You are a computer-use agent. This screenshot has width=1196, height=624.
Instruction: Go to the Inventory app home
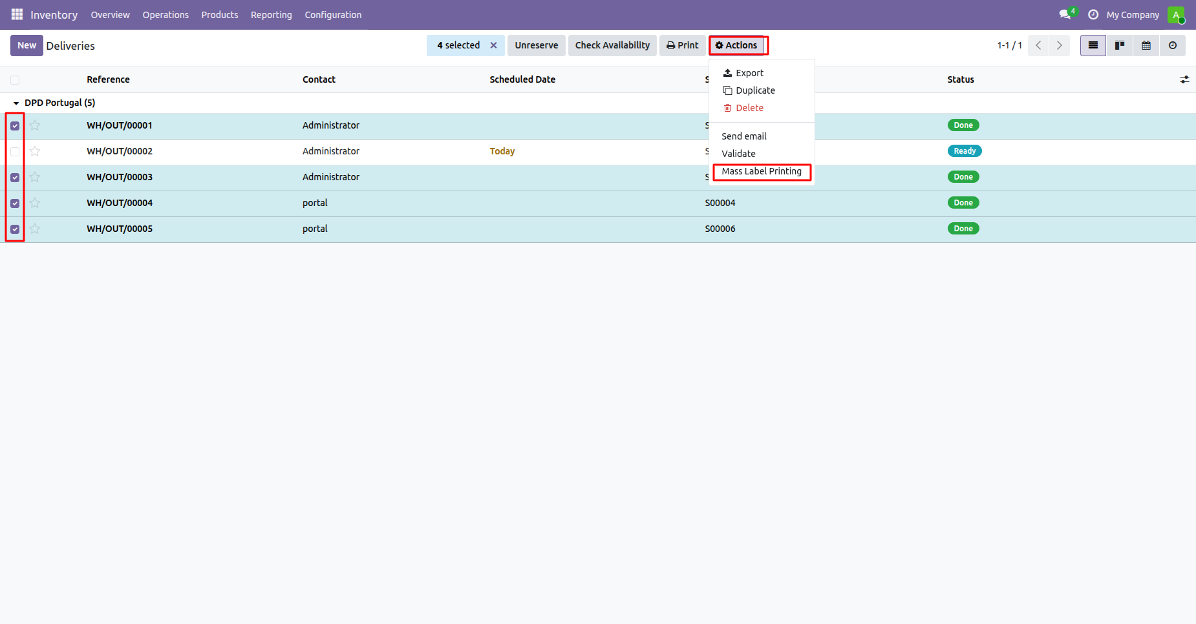54,15
